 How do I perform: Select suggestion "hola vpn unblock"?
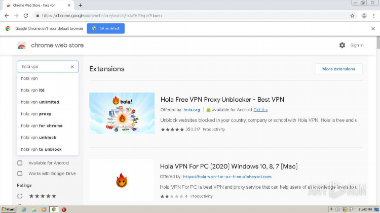click(x=48, y=138)
